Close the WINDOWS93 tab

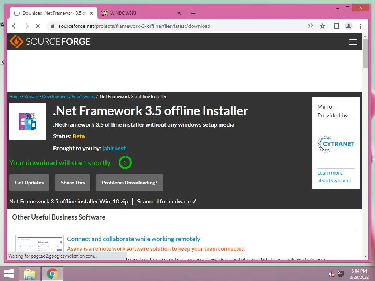(x=179, y=14)
